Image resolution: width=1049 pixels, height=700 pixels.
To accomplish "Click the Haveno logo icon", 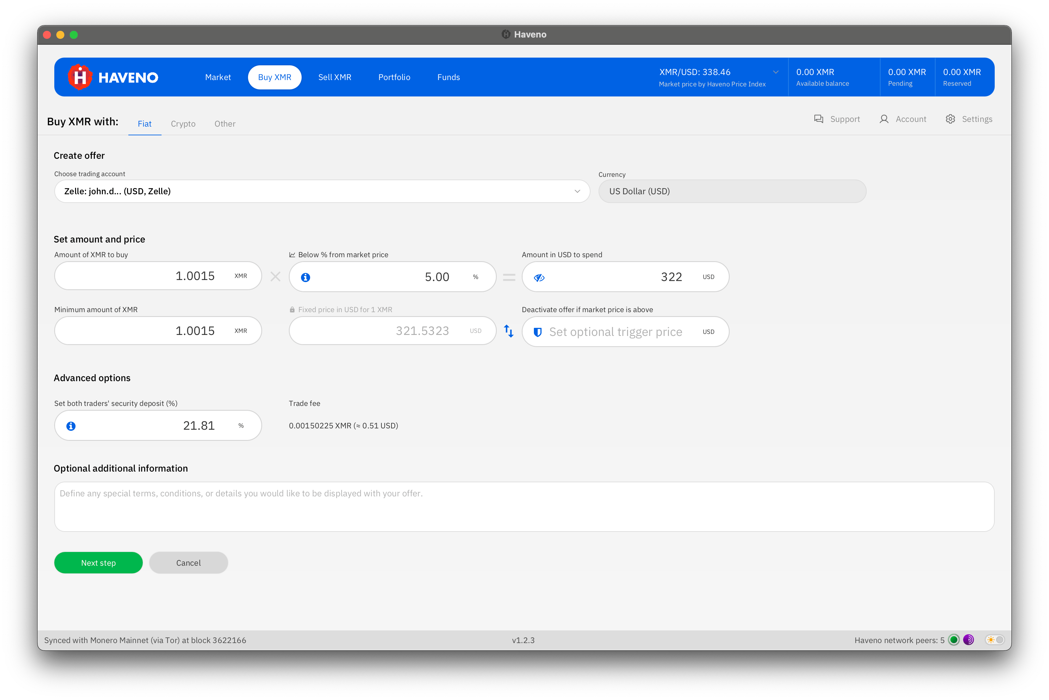I will point(80,77).
